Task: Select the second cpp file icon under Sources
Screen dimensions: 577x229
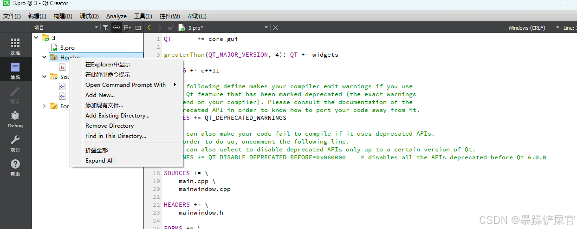Action: (62, 96)
